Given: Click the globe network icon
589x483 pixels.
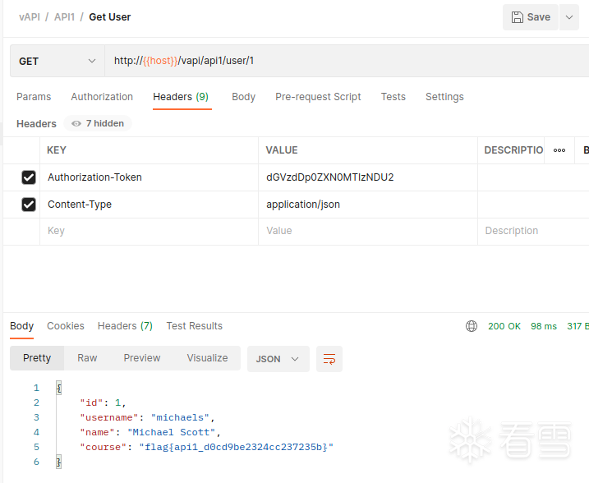Looking at the screenshot, I should click(472, 326).
